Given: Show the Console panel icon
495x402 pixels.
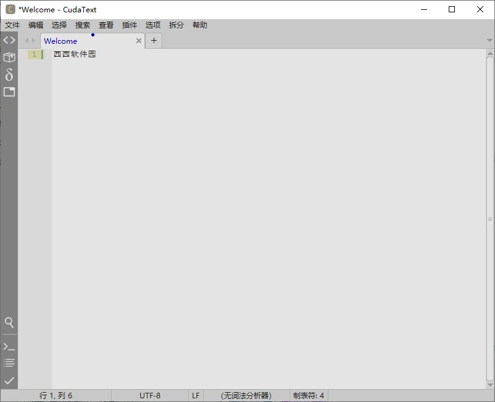Looking at the screenshot, I should [x=9, y=347].
